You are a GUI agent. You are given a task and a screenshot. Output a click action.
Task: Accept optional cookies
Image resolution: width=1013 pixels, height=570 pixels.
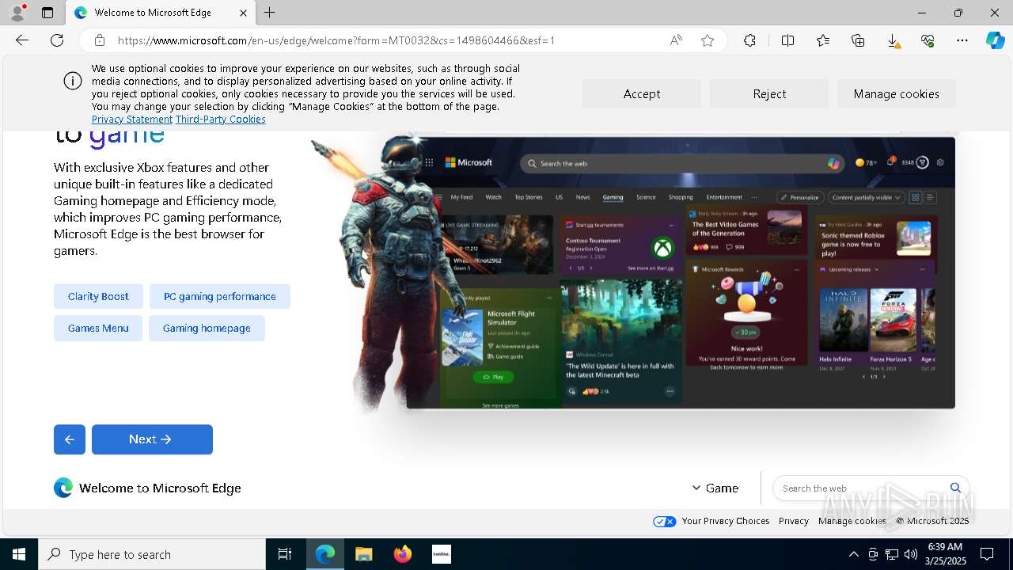pos(642,93)
